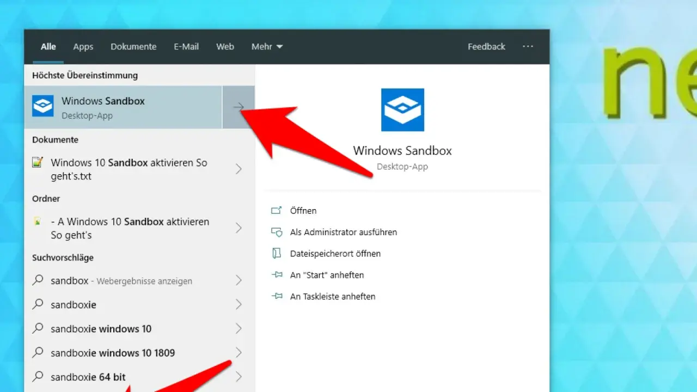This screenshot has height=392, width=697.
Task: Choose An Taskleiste anheften
Action: click(x=333, y=297)
